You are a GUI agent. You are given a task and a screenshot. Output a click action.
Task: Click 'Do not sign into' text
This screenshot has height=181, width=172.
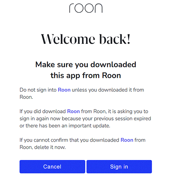[x=38, y=90]
